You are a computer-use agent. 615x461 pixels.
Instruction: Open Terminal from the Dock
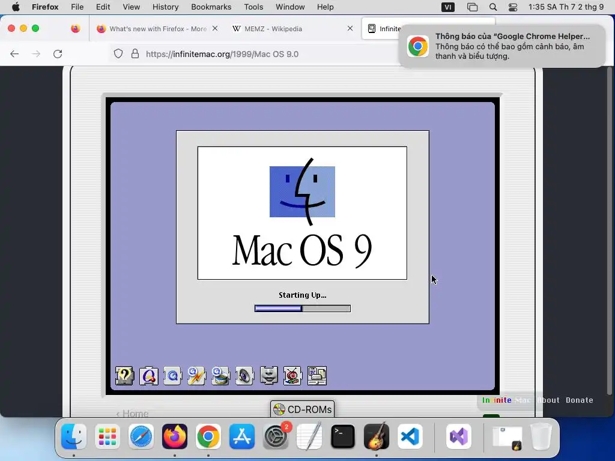click(x=343, y=436)
